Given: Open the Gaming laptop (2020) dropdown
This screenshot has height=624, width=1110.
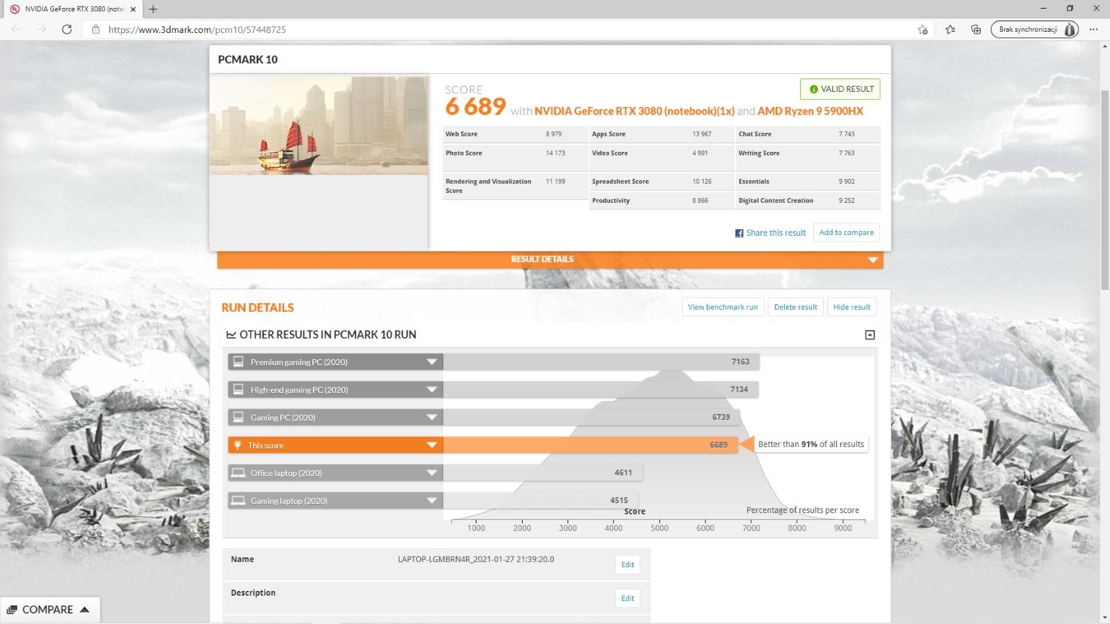Looking at the screenshot, I should coord(431,501).
